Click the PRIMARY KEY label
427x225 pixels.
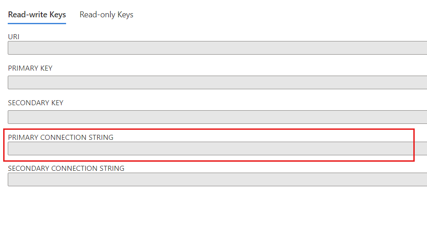click(x=30, y=68)
